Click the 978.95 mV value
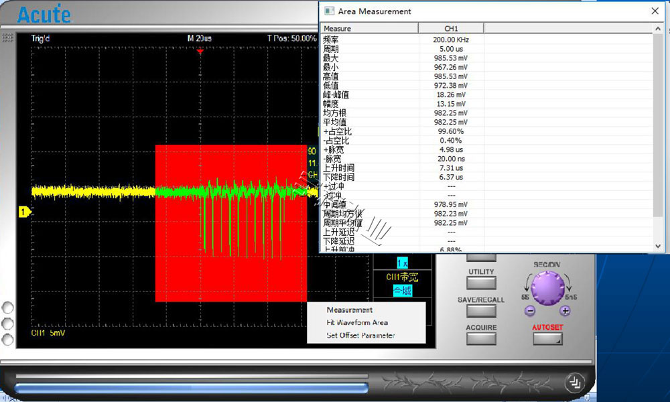Viewport: 670px width, 402px height. (451, 204)
